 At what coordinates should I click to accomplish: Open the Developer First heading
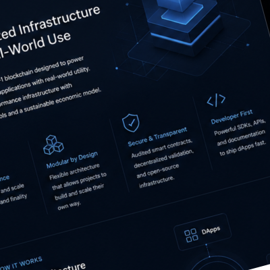[x=232, y=117]
